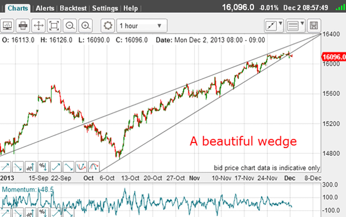Click the inverted-U curve icon on the price chart
Screen dimensions: 346x217
(94, 167)
